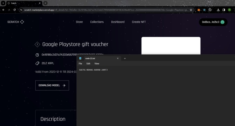235x126 pixels.
Task: Open the Notepad Edit menu
Action: point(88,64)
